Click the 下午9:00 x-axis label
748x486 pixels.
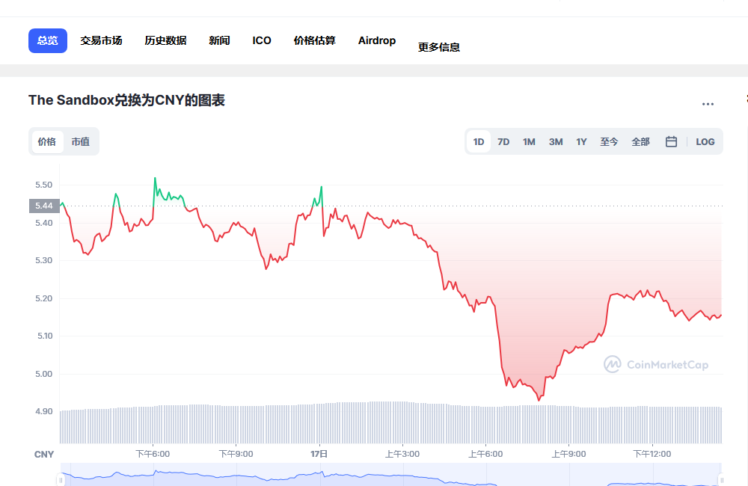click(236, 454)
